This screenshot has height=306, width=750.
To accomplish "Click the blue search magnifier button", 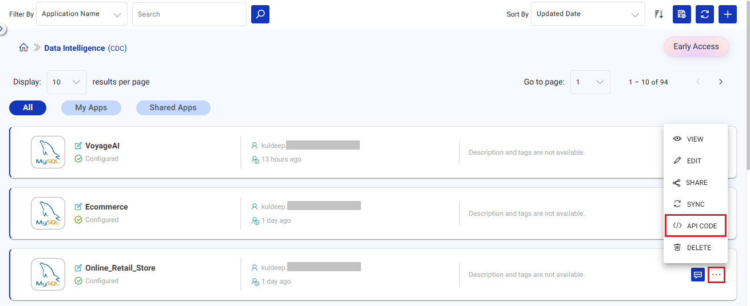I will point(260,14).
